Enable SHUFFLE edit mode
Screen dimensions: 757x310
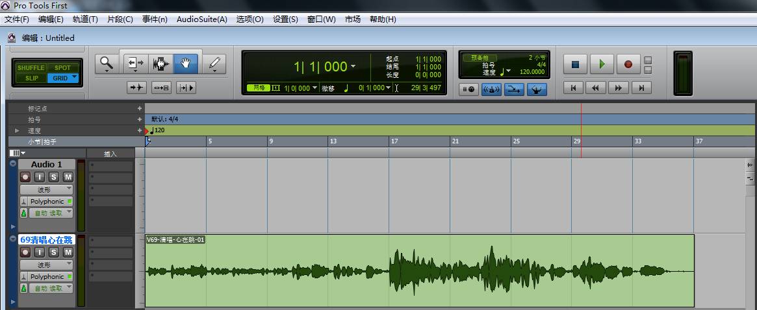coord(31,68)
